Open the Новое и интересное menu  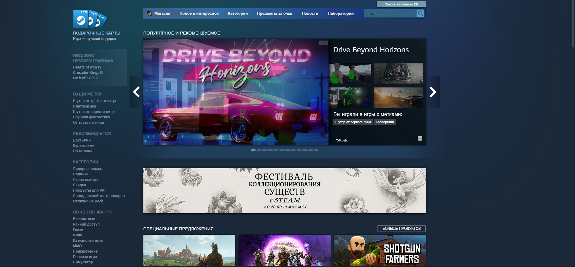[199, 13]
